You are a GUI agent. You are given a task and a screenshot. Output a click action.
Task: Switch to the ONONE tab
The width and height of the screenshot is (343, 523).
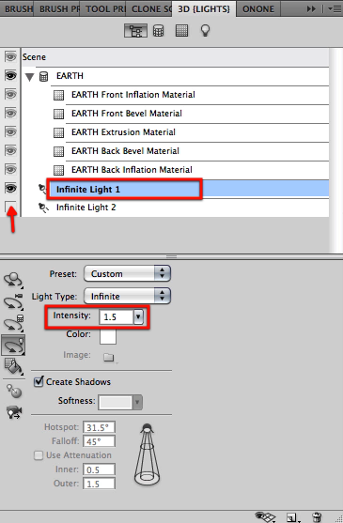point(258,8)
